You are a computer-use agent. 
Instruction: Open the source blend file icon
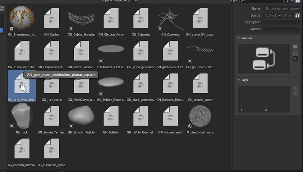297,15
